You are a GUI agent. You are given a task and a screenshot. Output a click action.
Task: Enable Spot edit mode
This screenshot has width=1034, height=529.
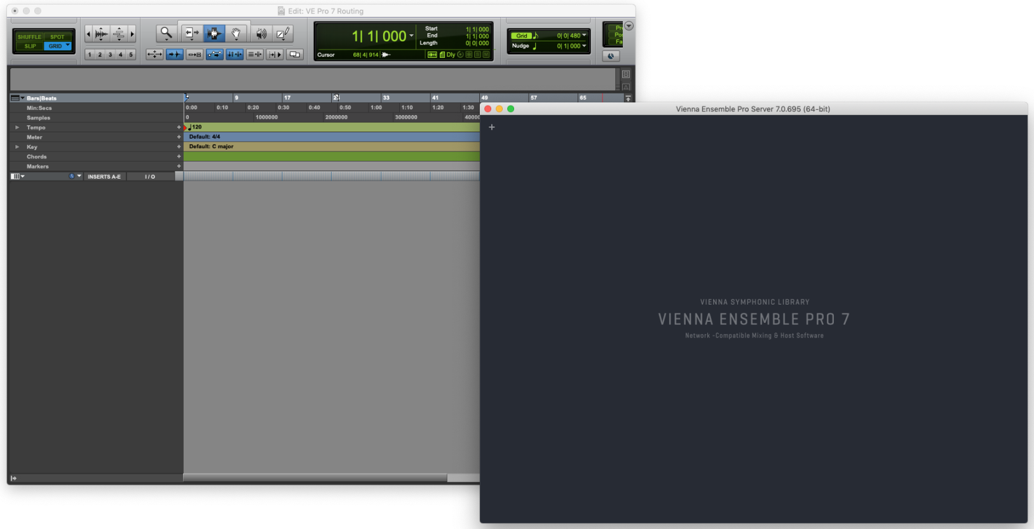(x=57, y=37)
